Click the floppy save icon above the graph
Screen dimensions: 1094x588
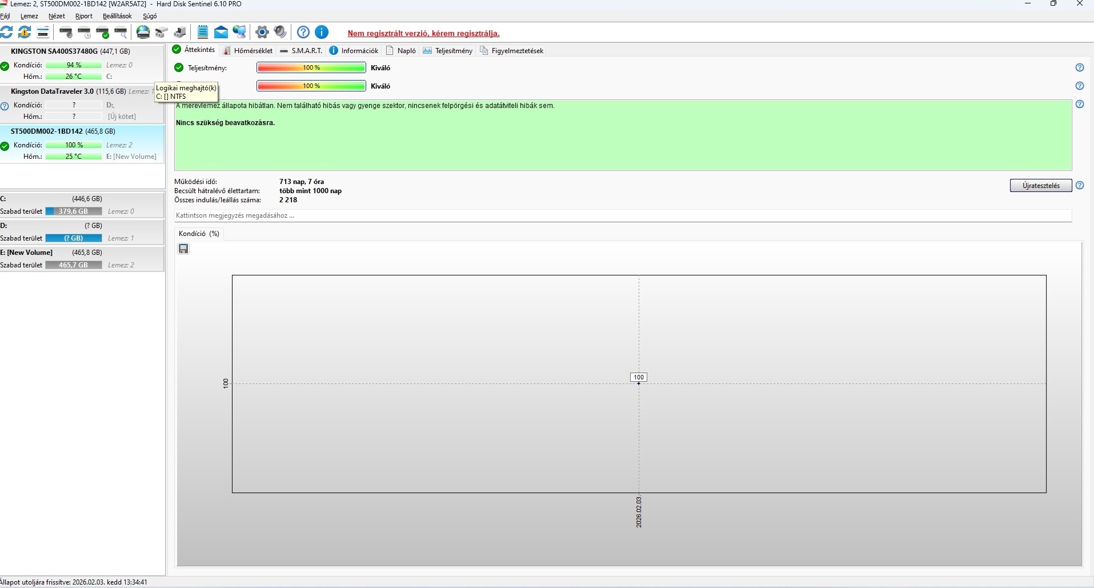[183, 249]
